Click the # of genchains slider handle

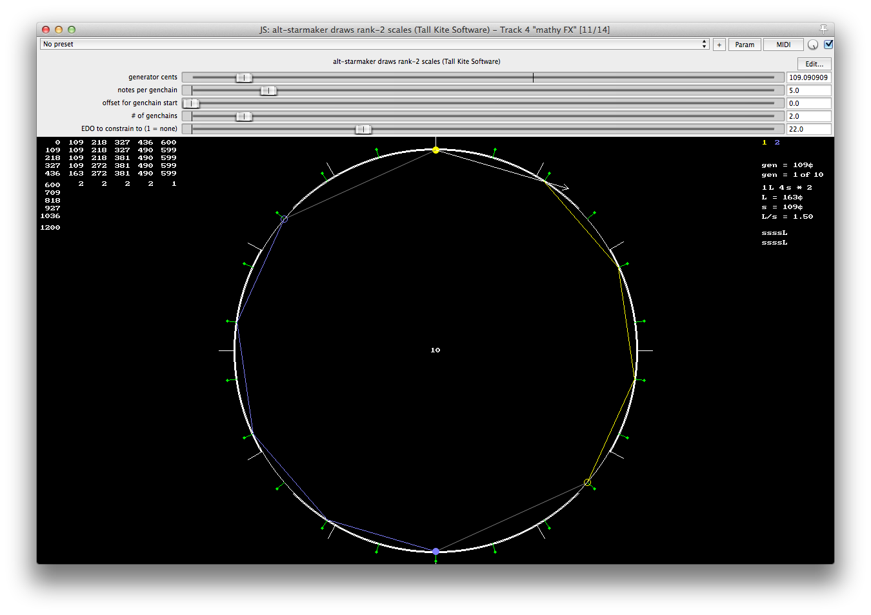(x=244, y=116)
